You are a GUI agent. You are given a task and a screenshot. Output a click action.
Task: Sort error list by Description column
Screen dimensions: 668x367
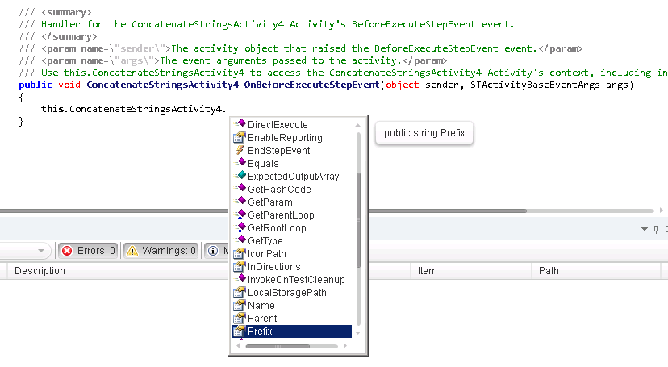point(40,271)
